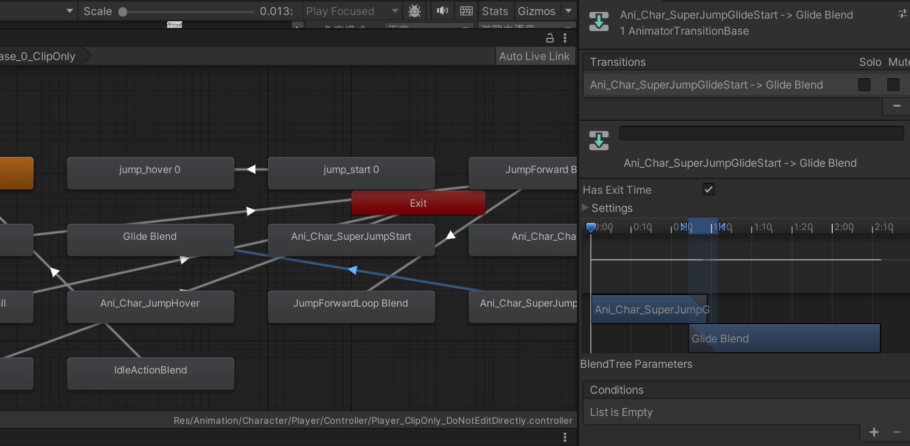
Task: Click the transition end marker on timeline
Action: click(722, 227)
